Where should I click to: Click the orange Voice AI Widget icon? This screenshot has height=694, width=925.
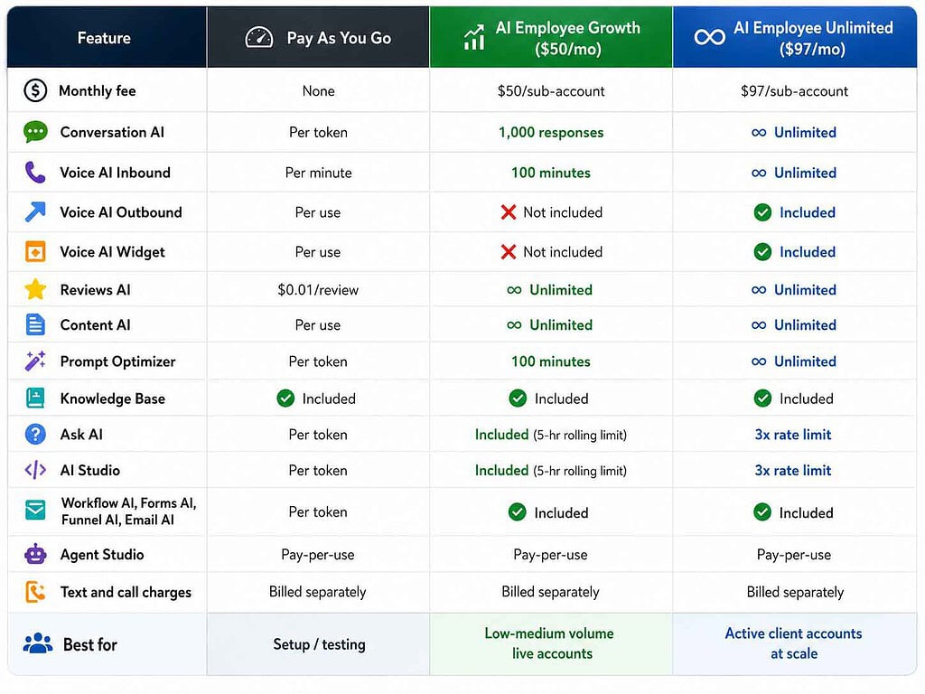click(35, 251)
